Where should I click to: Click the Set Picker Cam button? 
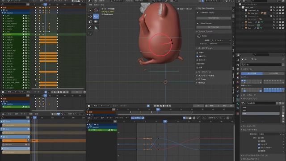214,27
